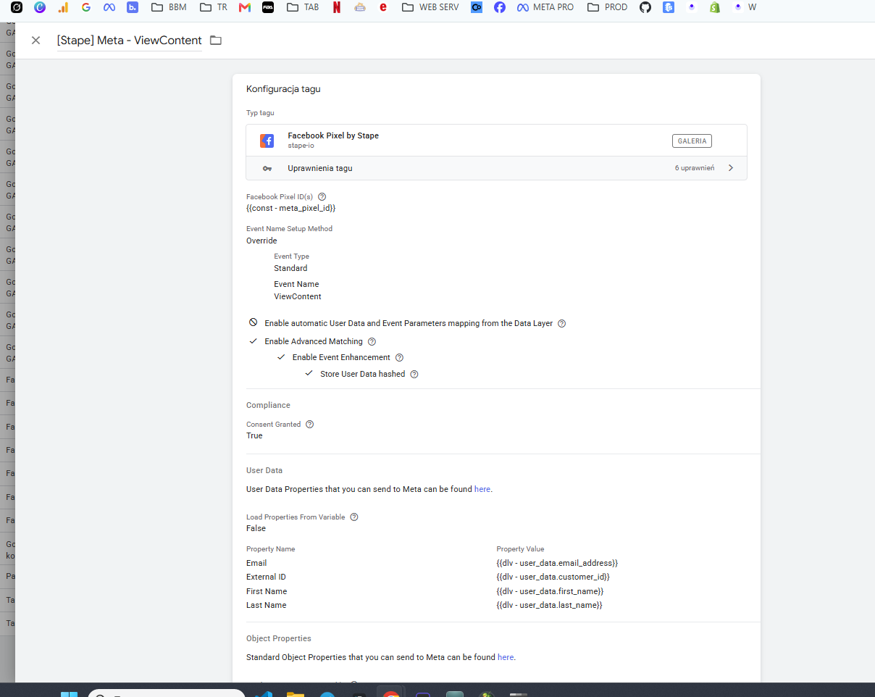Open the Google Analytics bookmark icon

pyautogui.click(x=63, y=7)
